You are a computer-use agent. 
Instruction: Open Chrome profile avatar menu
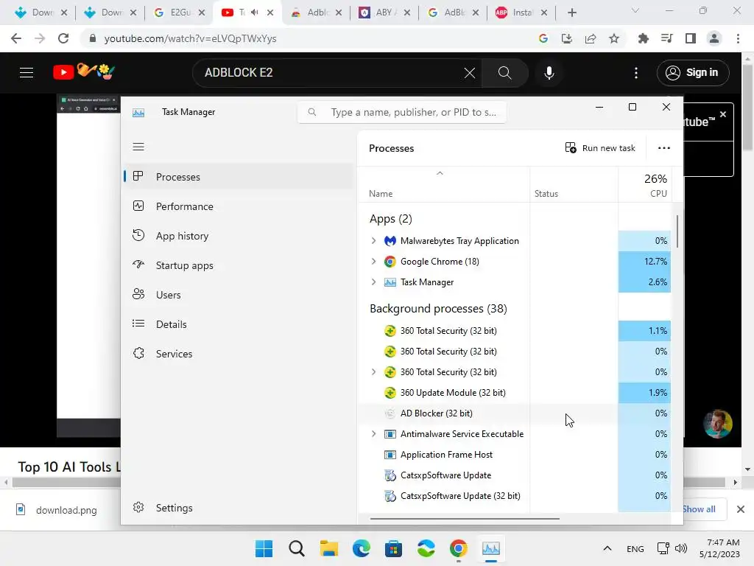tap(714, 38)
